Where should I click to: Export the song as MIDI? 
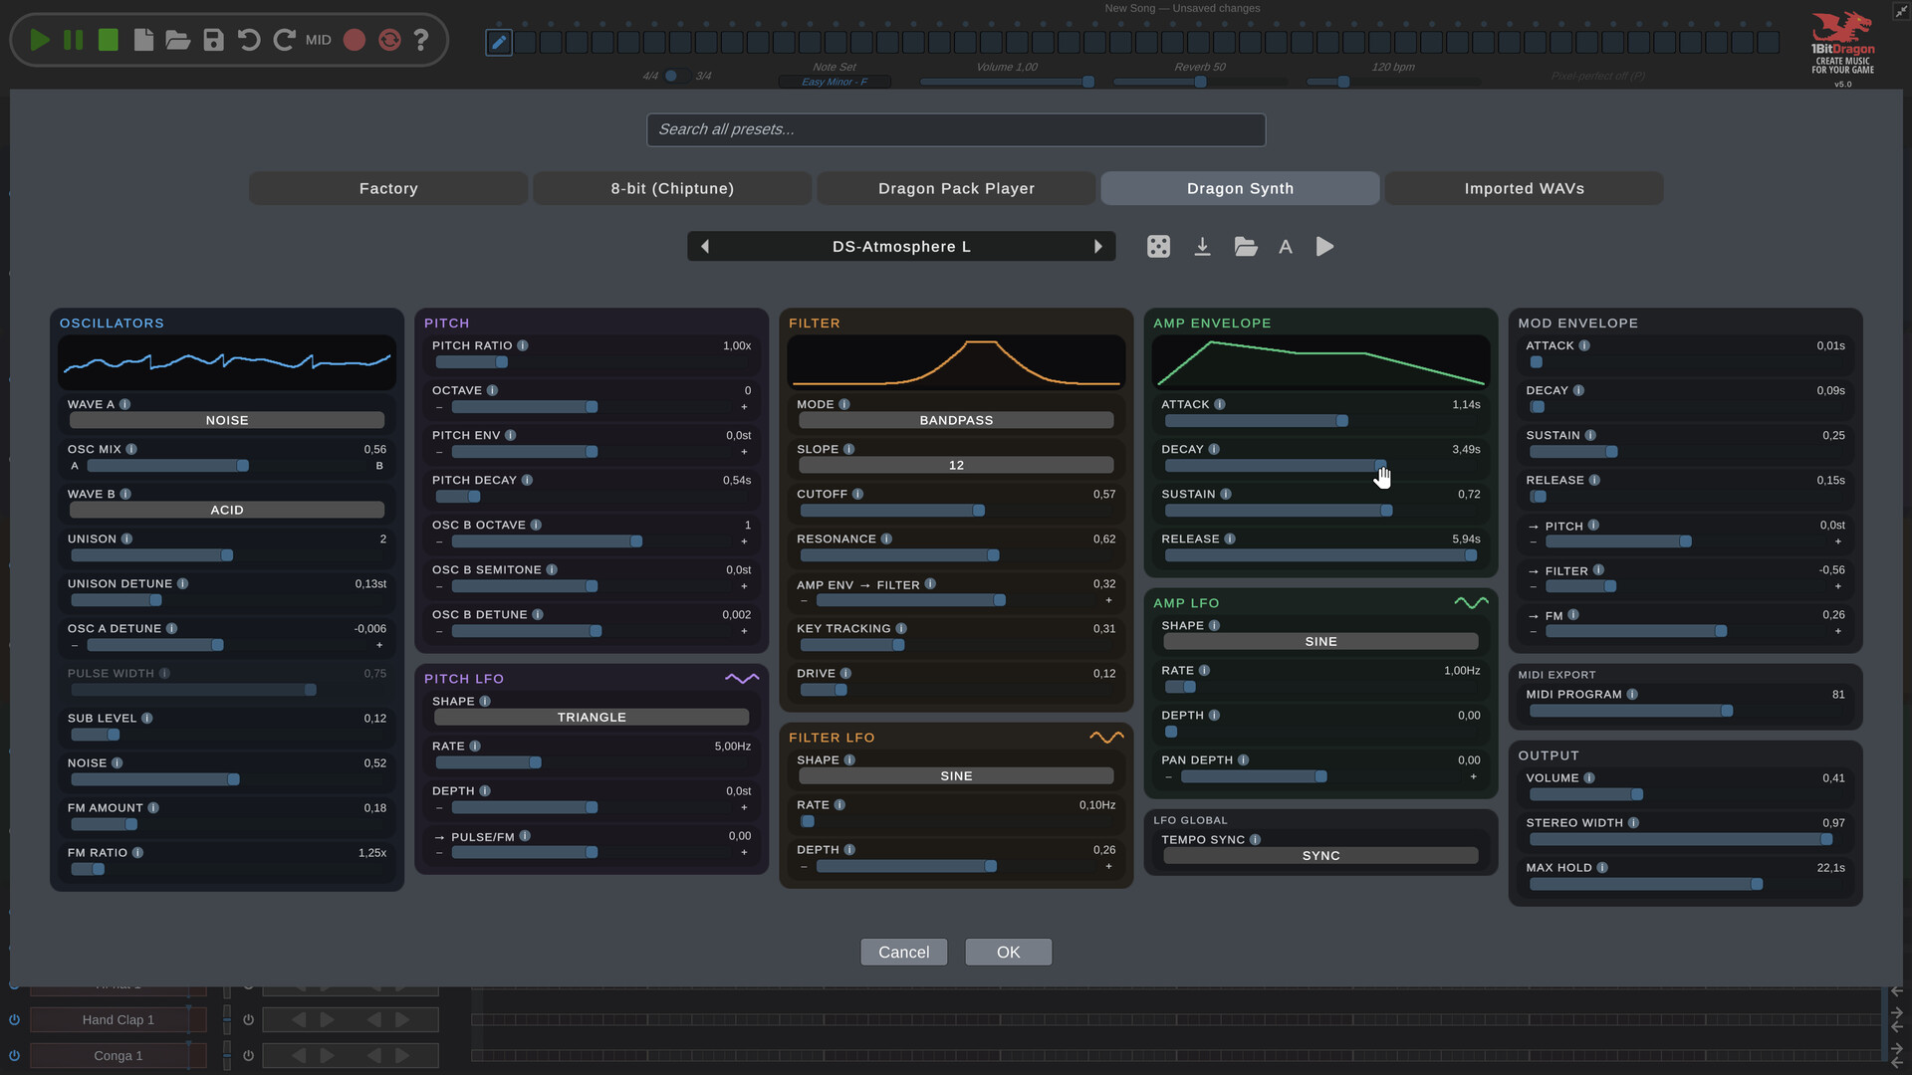(319, 40)
